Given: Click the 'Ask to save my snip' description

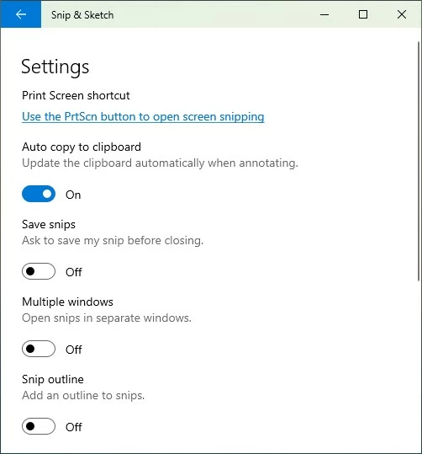Looking at the screenshot, I should (x=113, y=241).
